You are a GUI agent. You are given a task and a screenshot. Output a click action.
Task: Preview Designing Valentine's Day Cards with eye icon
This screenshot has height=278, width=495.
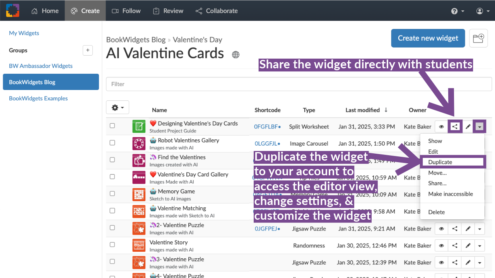pos(441,127)
